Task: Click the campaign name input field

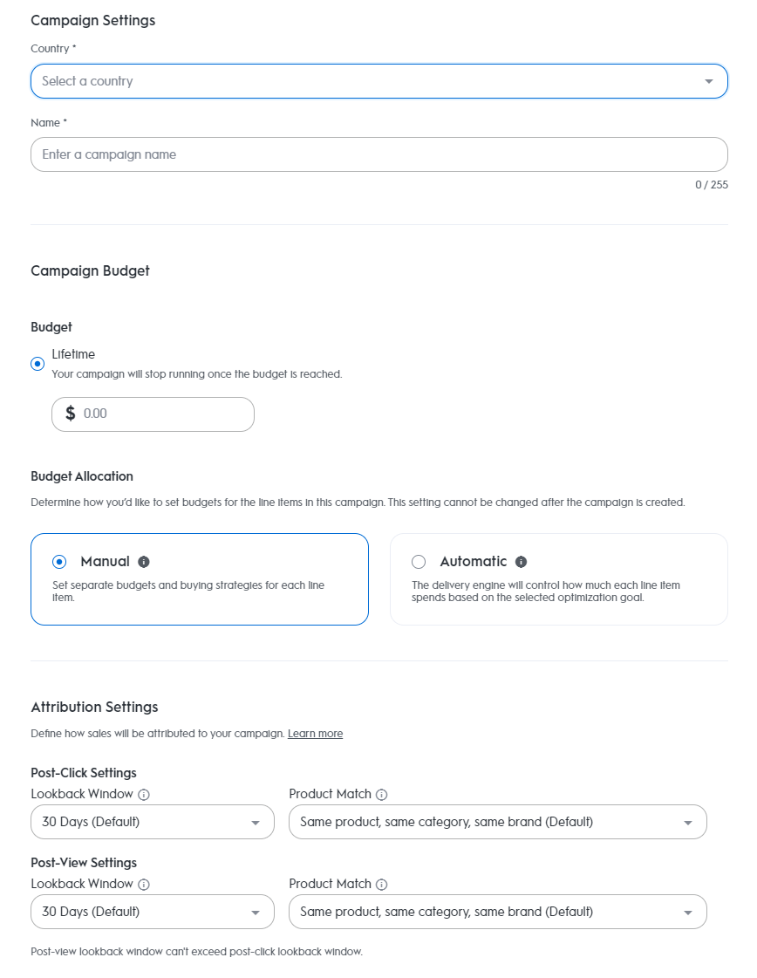Action: 378,154
